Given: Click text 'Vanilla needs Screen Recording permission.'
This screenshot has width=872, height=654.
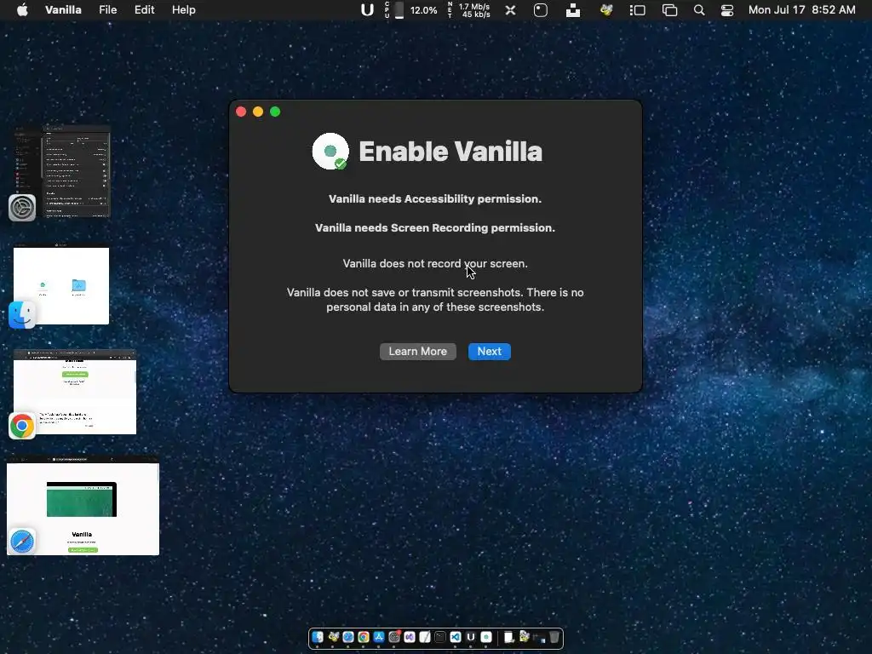Looking at the screenshot, I should tap(435, 228).
